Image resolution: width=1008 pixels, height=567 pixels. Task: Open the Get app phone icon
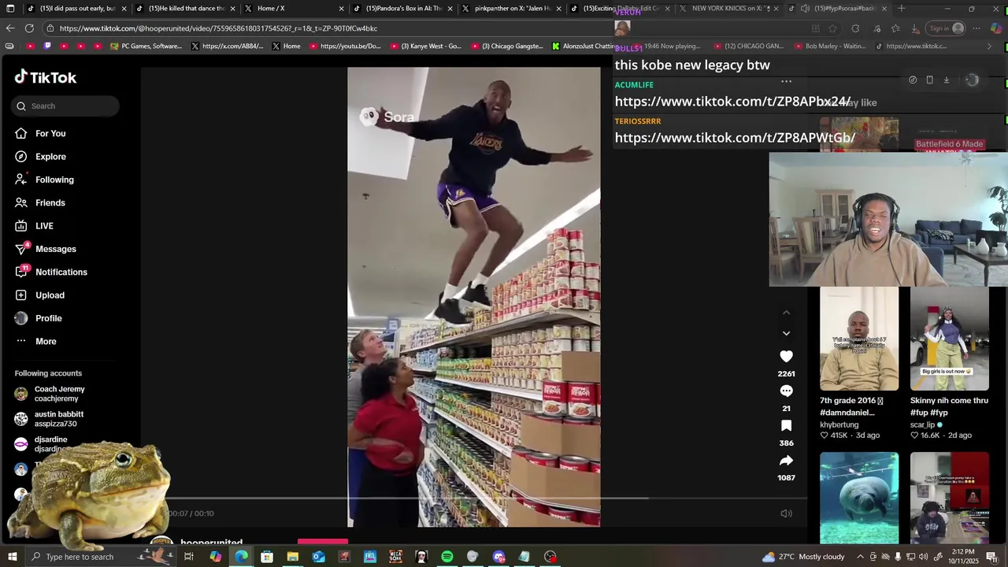pos(929,80)
